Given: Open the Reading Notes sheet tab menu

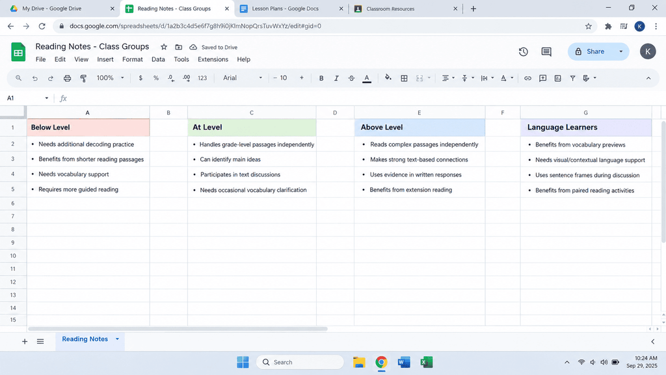Looking at the screenshot, I should coord(117,339).
